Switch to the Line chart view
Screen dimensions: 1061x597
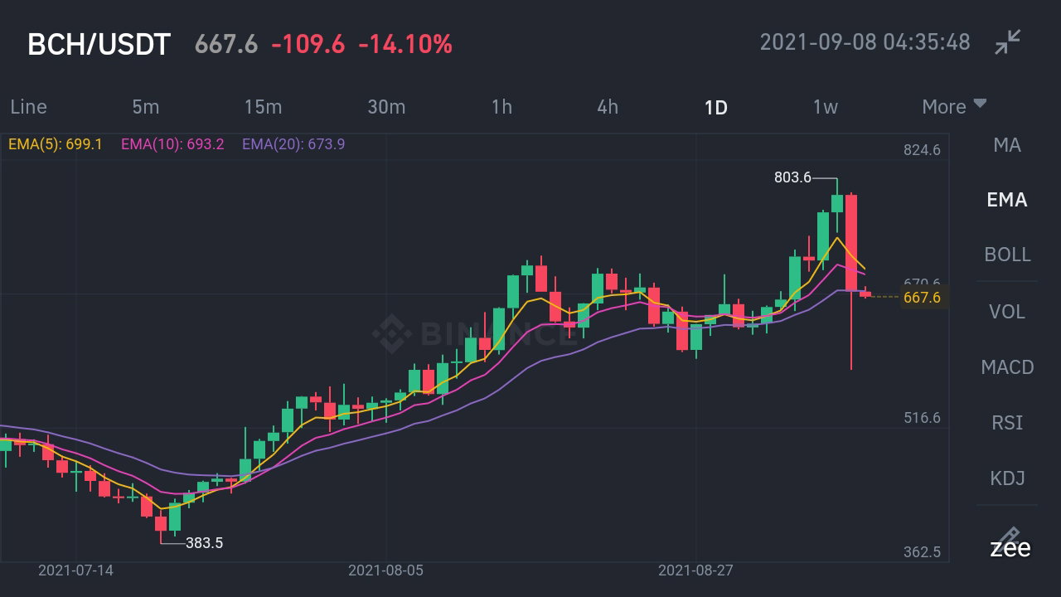(28, 107)
